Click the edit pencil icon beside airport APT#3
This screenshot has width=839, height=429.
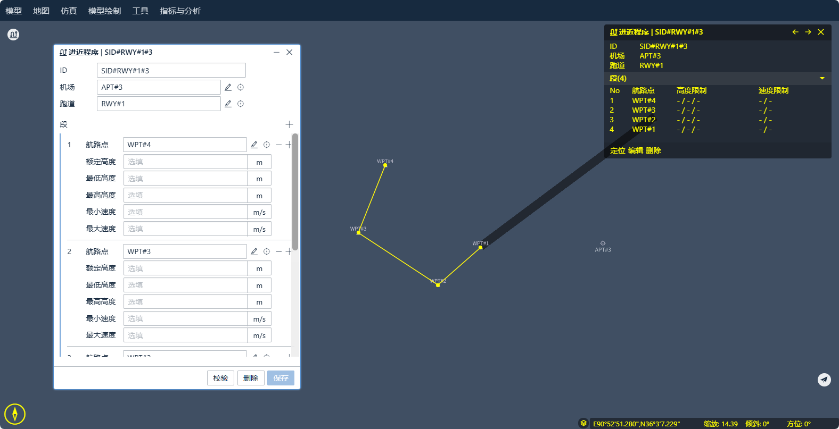pyautogui.click(x=228, y=87)
